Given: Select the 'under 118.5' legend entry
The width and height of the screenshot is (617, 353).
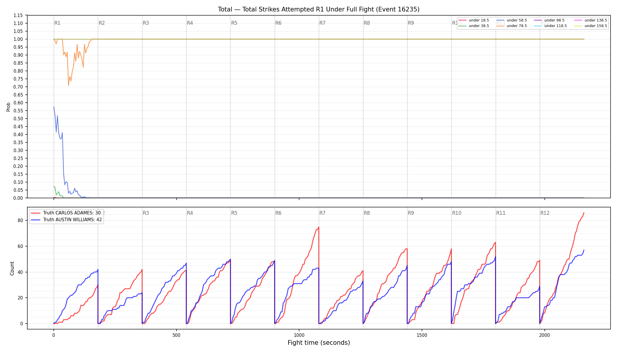Looking at the screenshot, I should click(x=550, y=26).
